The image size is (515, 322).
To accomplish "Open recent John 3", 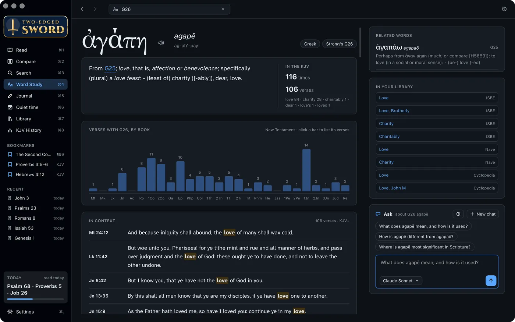I will pyautogui.click(x=36, y=198).
